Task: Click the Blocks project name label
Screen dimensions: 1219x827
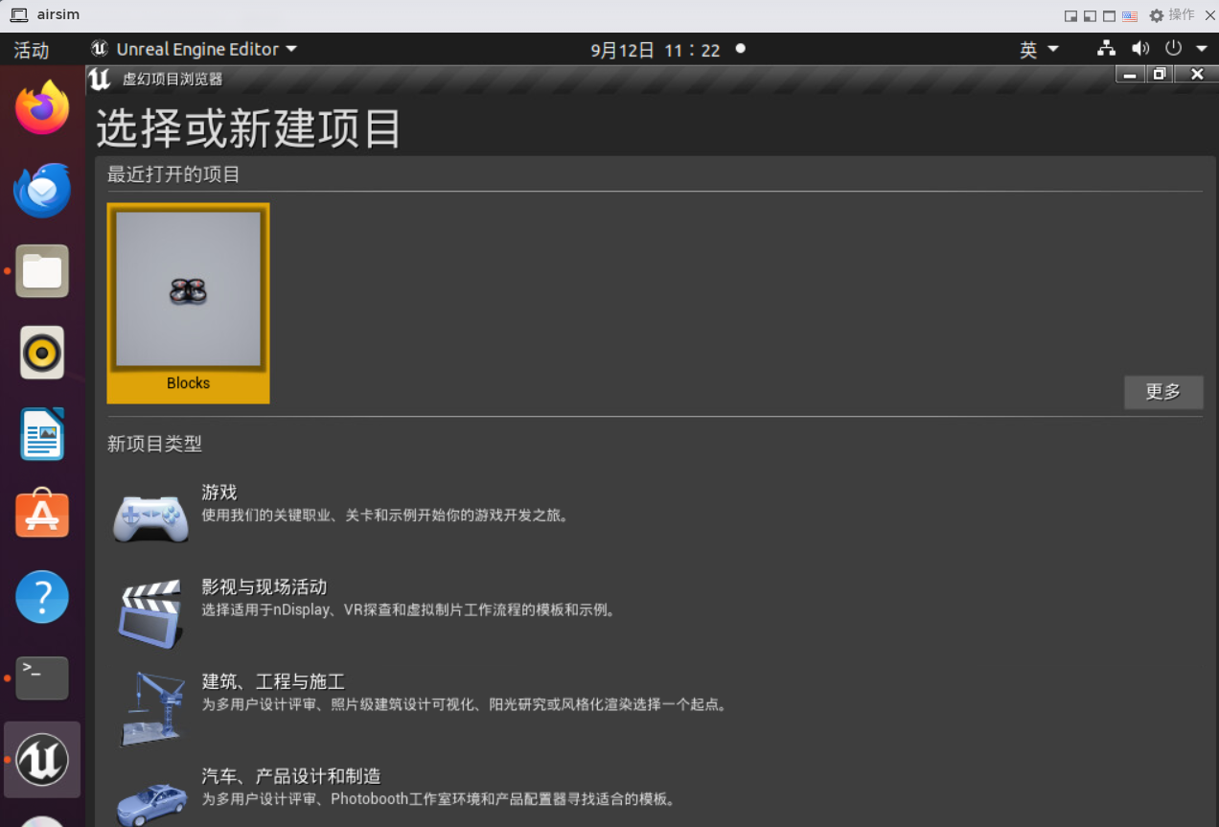Action: click(x=188, y=383)
